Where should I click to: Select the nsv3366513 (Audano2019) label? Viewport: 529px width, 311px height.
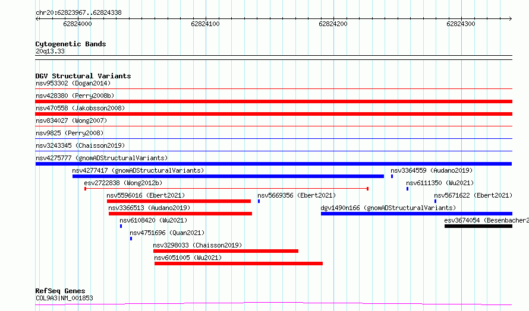(x=149, y=208)
